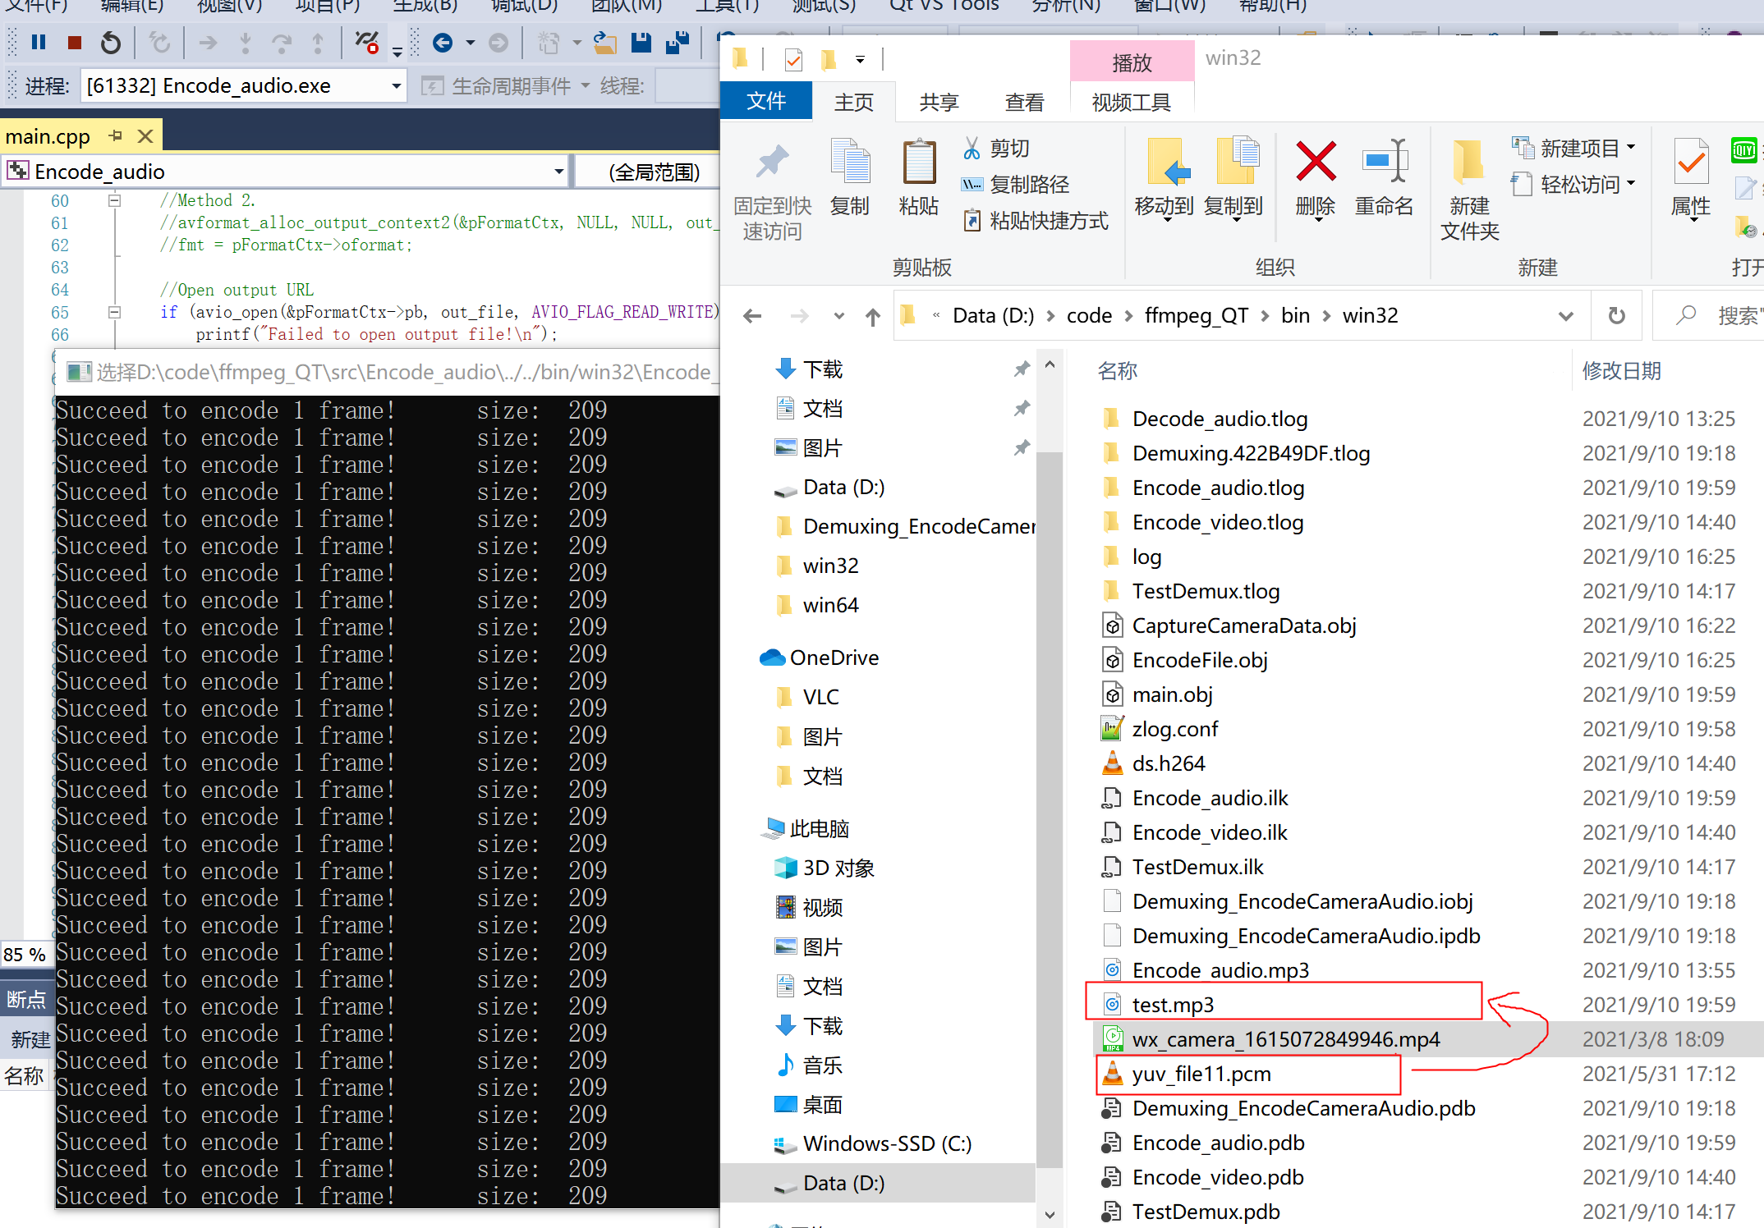The image size is (1764, 1228).
Task: Select the test.mp3 file
Action: pyautogui.click(x=1173, y=1005)
